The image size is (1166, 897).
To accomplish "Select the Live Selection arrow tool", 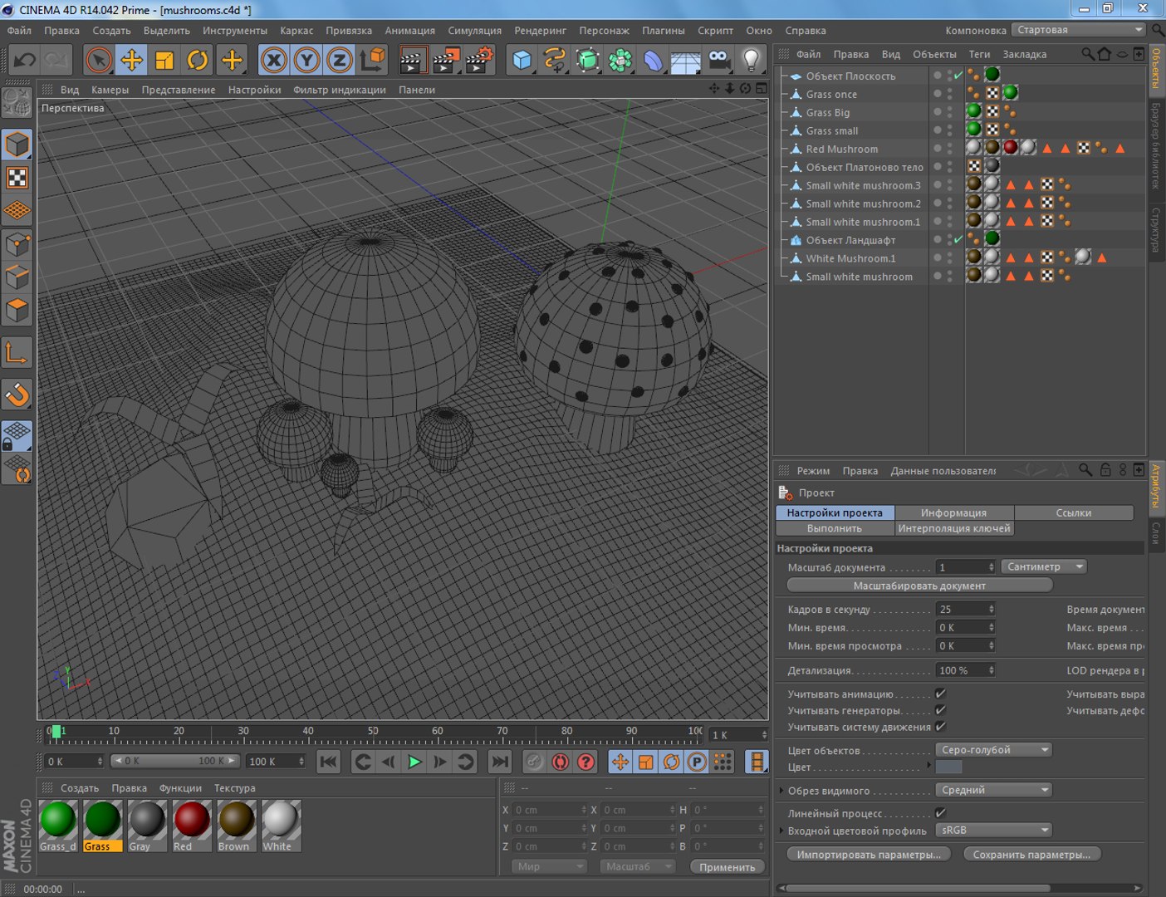I will 99,60.
